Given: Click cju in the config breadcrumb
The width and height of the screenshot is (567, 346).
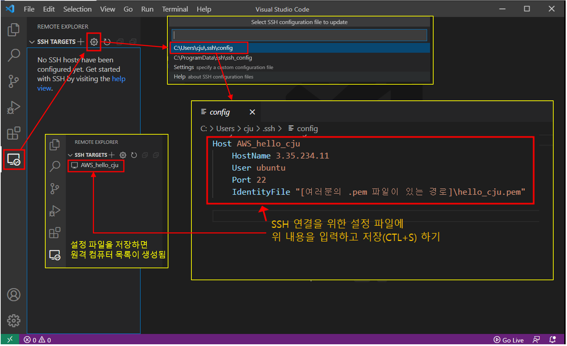Looking at the screenshot, I should click(x=248, y=128).
